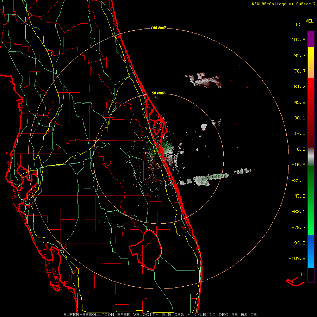Click the Super-Resolution Base Velocity caption

click(160, 315)
